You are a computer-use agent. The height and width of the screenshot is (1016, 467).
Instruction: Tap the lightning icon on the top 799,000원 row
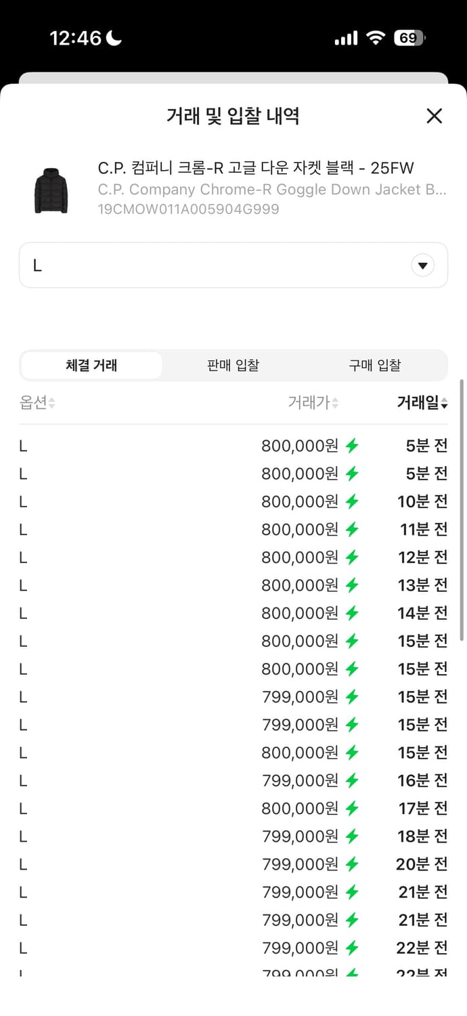click(351, 696)
